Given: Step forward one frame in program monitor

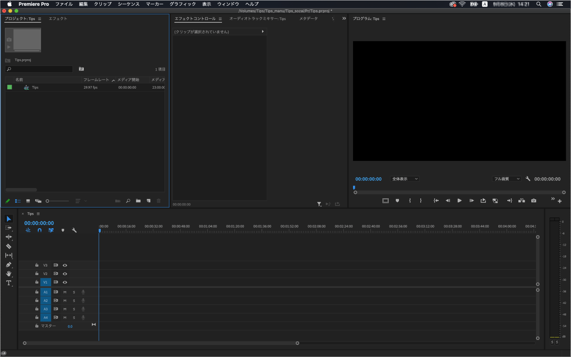Looking at the screenshot, I should [x=472, y=201].
